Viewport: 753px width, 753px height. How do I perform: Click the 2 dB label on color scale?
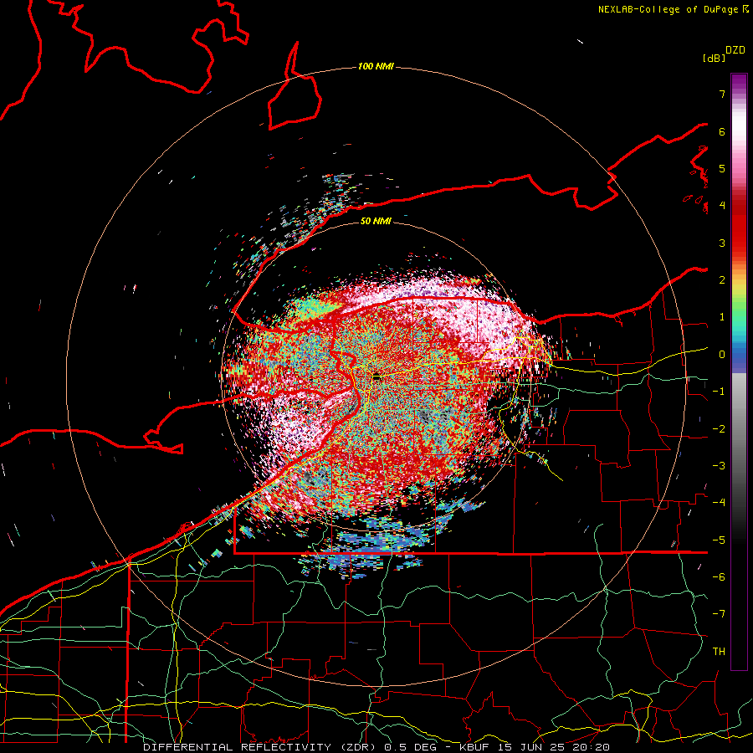[722, 280]
